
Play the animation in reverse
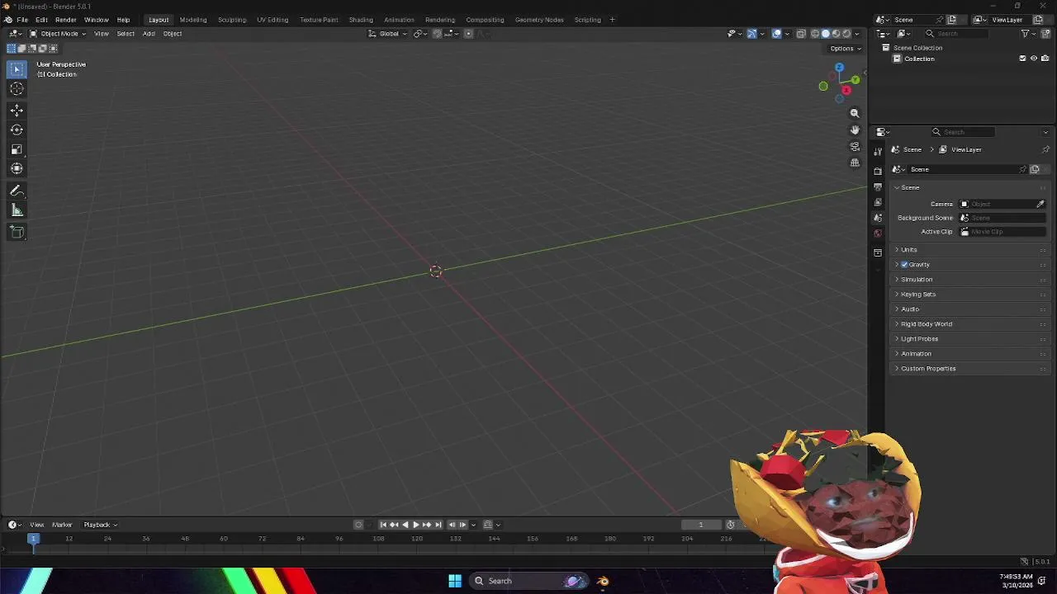click(405, 525)
